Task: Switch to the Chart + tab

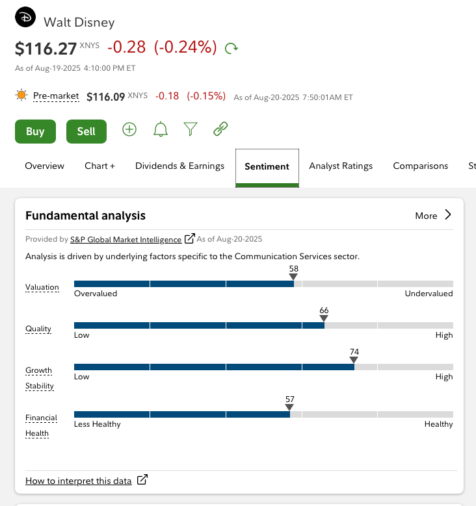Action: pyautogui.click(x=99, y=166)
